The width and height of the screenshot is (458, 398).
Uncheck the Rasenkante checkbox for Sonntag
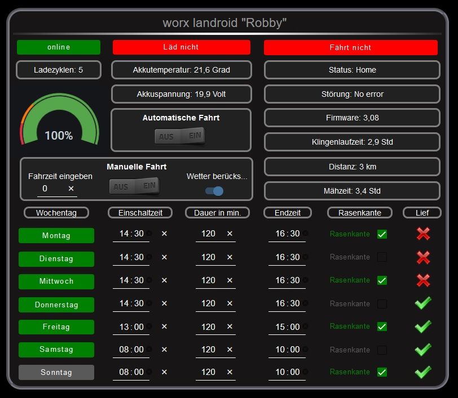point(382,372)
